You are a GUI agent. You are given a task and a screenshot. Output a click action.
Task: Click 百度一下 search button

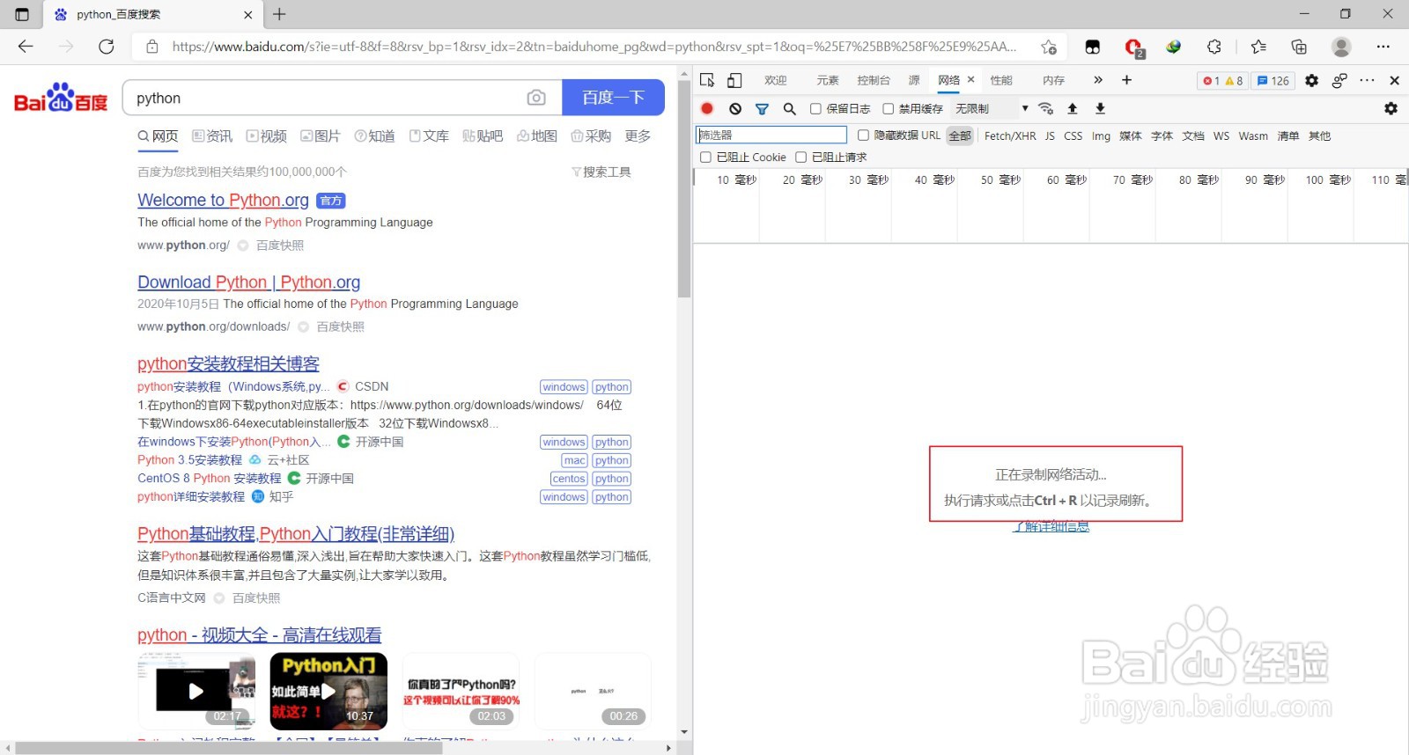[613, 98]
